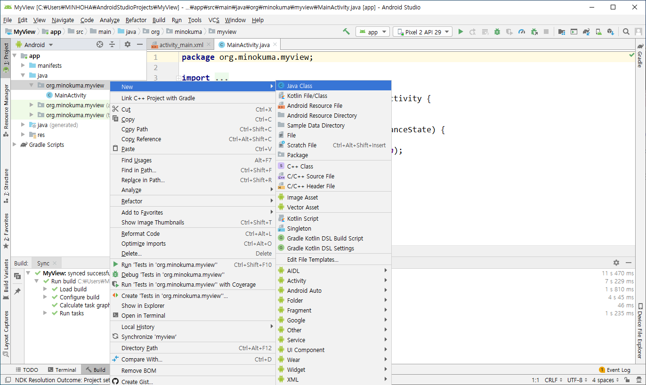646x385 pixels.
Task: Select Java Class from New submenu
Action: pyautogui.click(x=334, y=86)
